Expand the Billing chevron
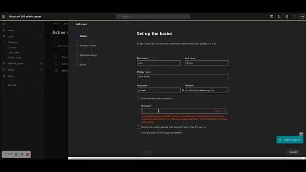 tap(41, 70)
